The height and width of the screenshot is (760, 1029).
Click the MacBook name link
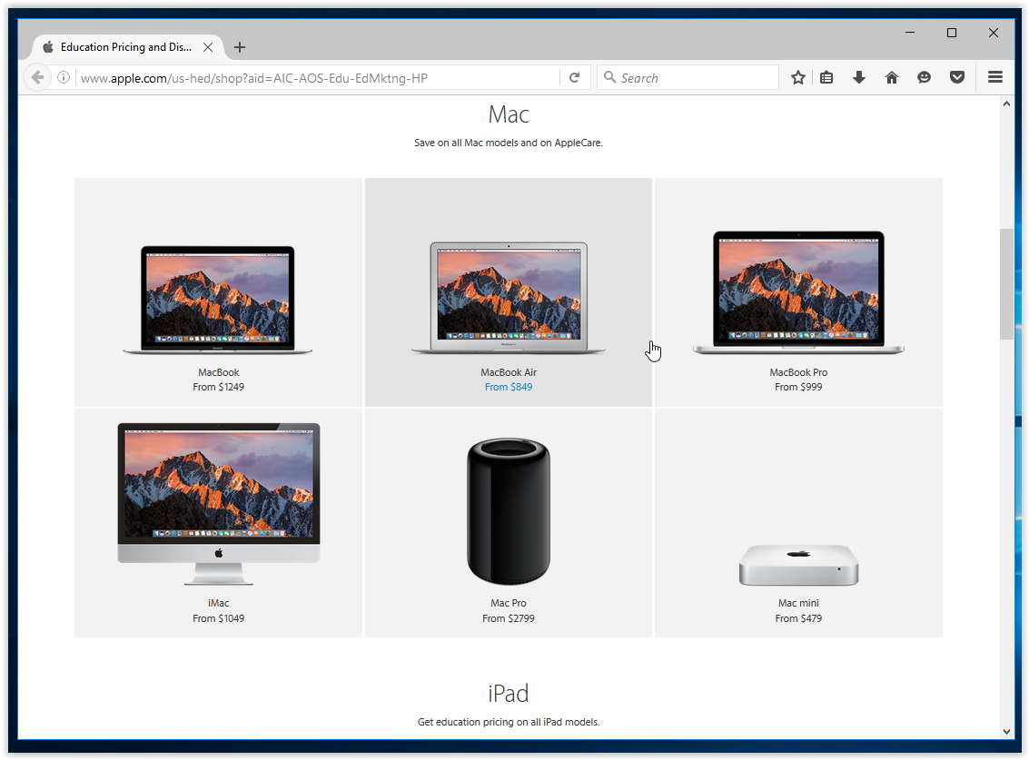(219, 372)
